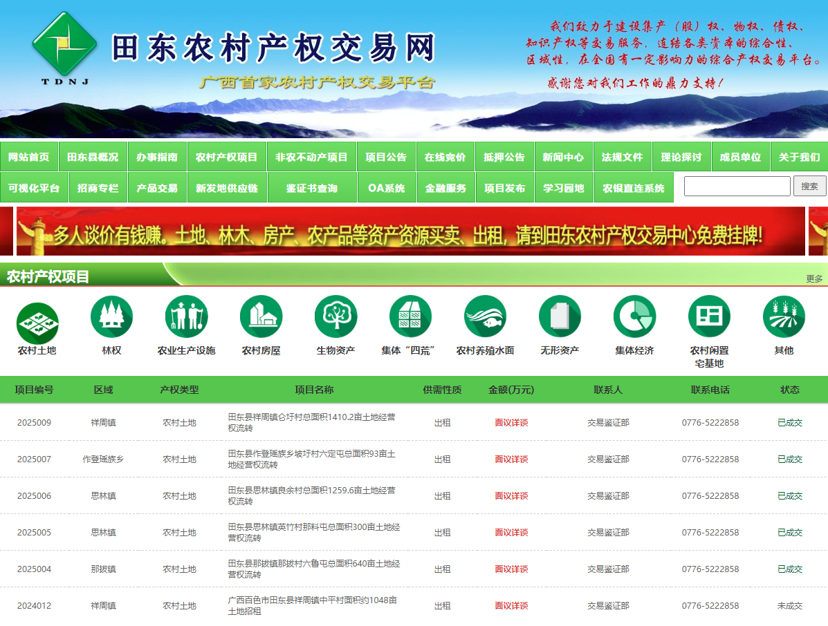Click the 农村房屋 house icon

(x=261, y=316)
